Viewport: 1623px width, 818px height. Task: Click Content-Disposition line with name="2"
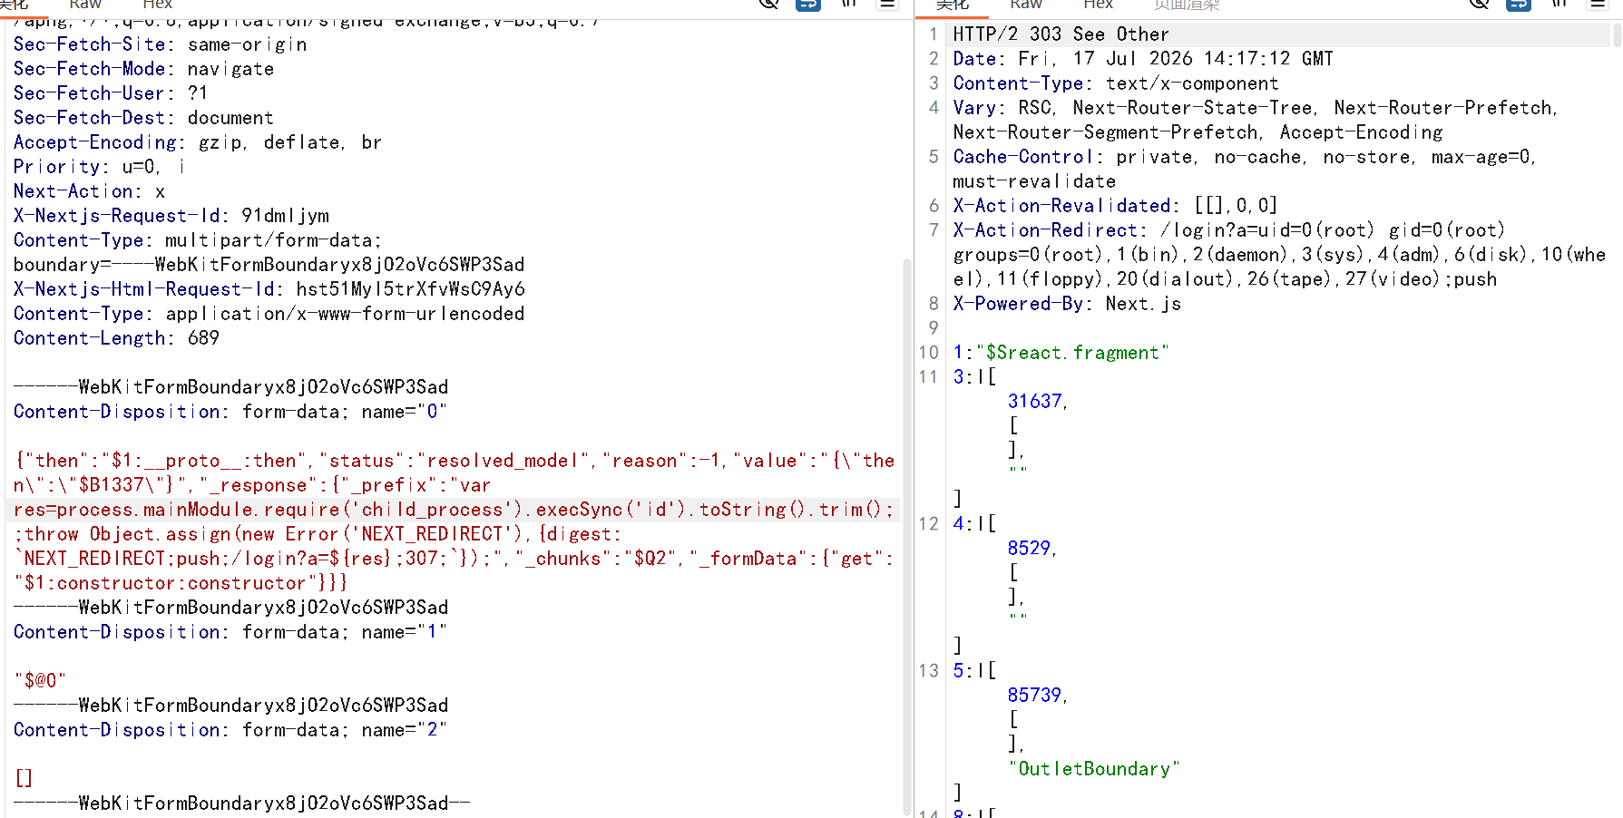coord(230,730)
